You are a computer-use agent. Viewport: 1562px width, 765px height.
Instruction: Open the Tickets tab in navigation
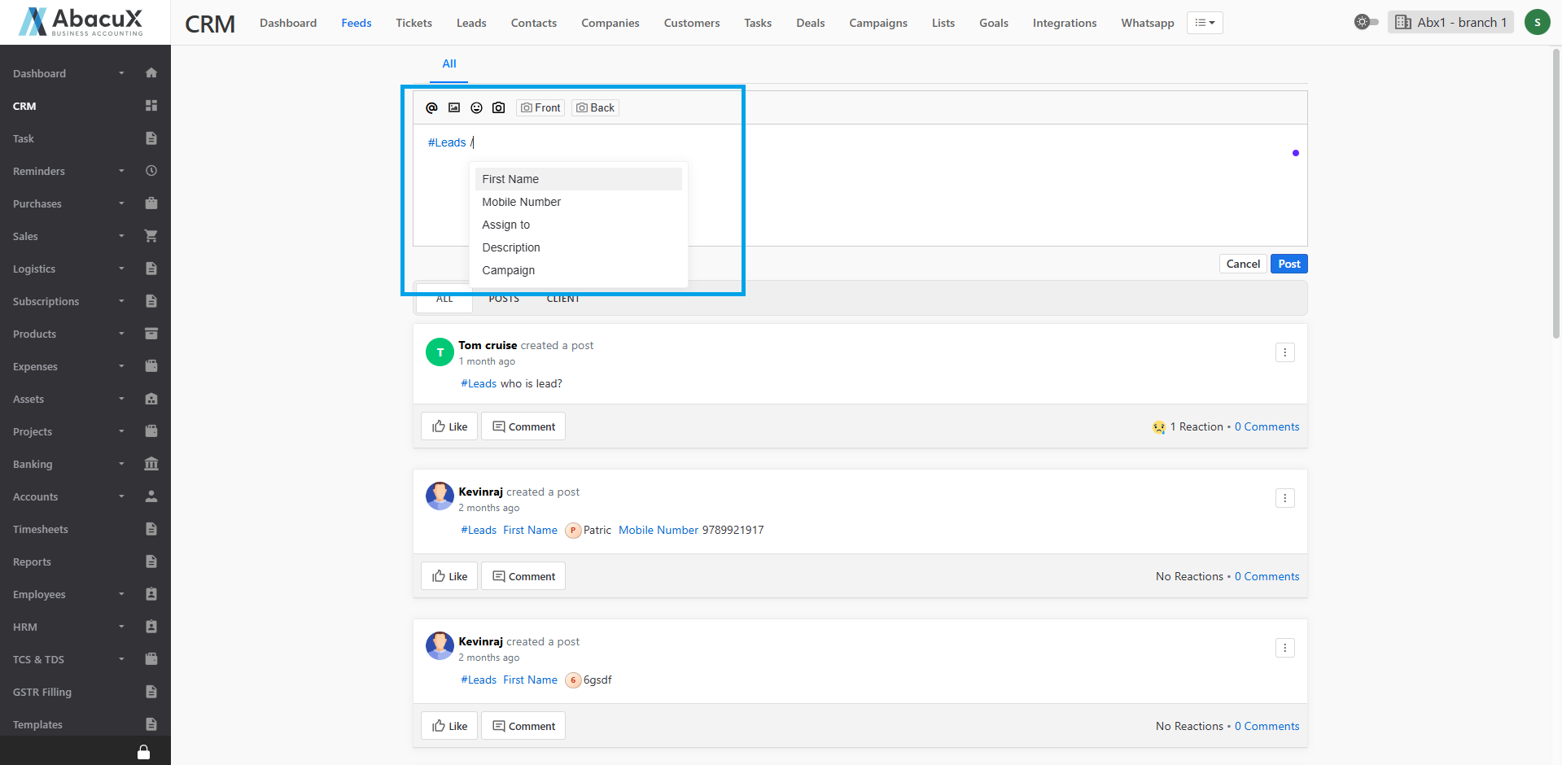[413, 23]
